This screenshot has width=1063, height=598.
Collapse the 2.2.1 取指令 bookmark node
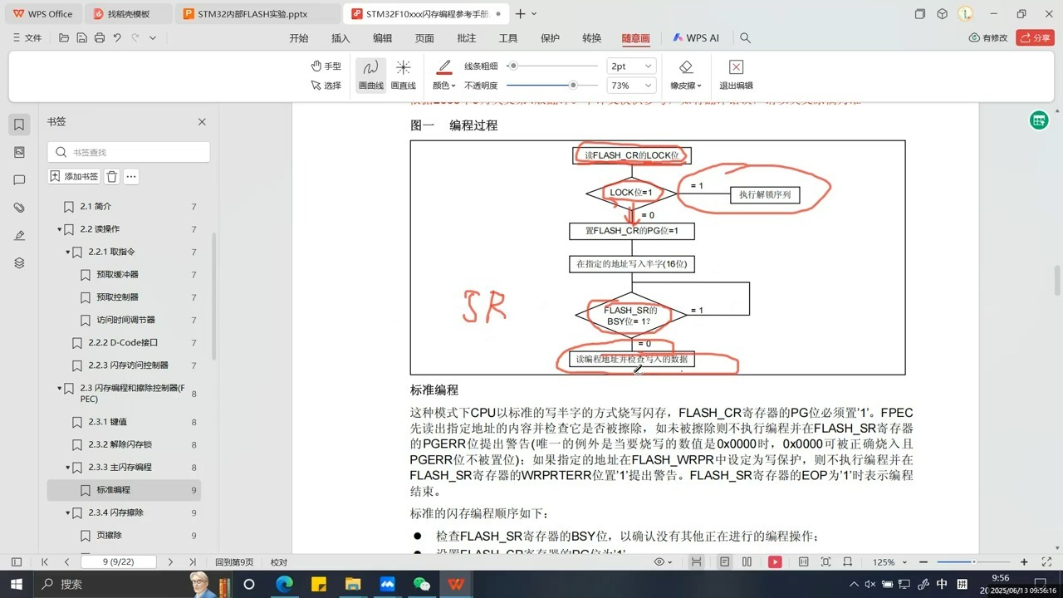click(x=68, y=252)
